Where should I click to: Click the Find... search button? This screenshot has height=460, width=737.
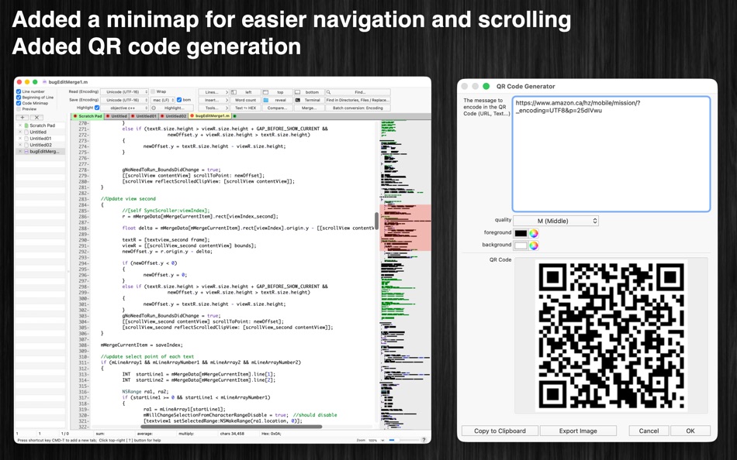click(x=358, y=92)
